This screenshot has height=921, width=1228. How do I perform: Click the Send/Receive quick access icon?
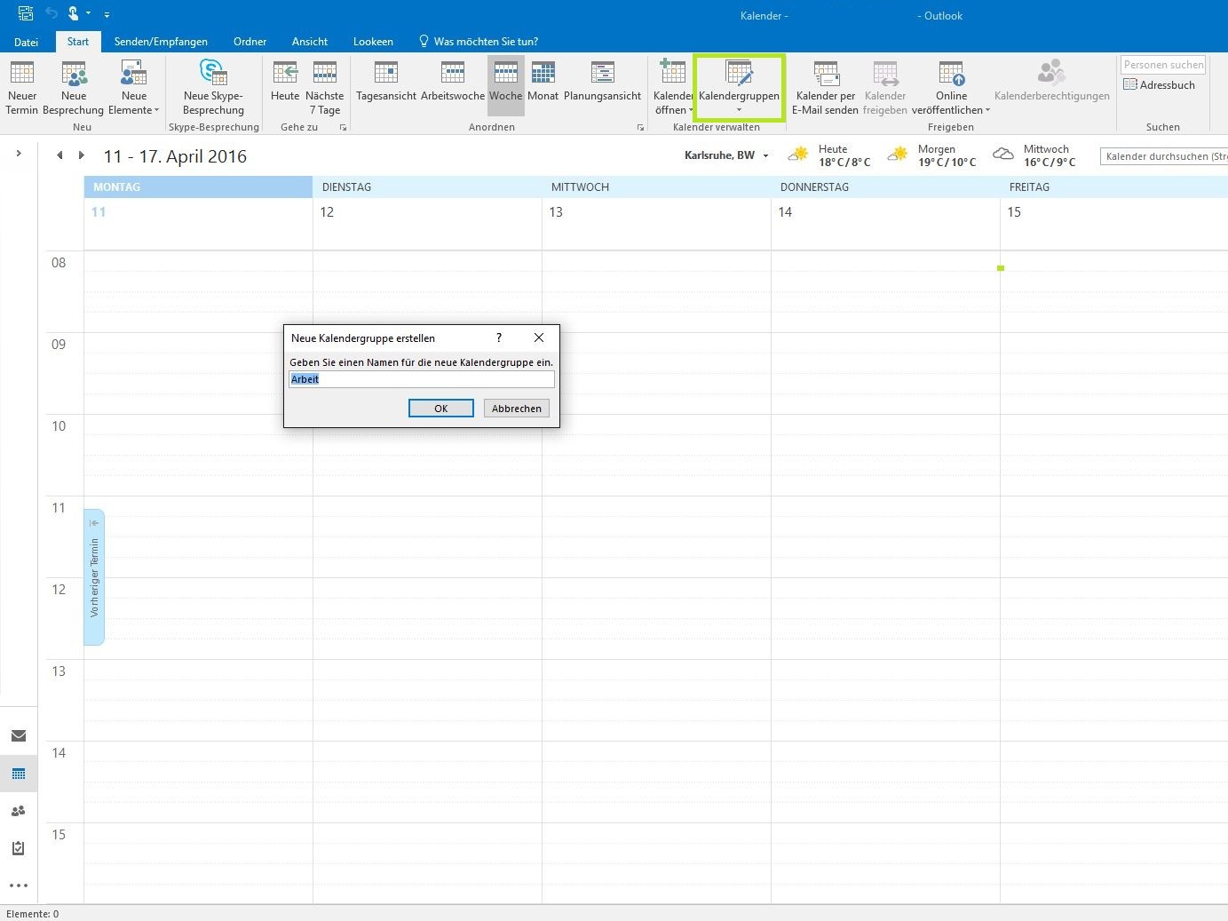(x=26, y=14)
